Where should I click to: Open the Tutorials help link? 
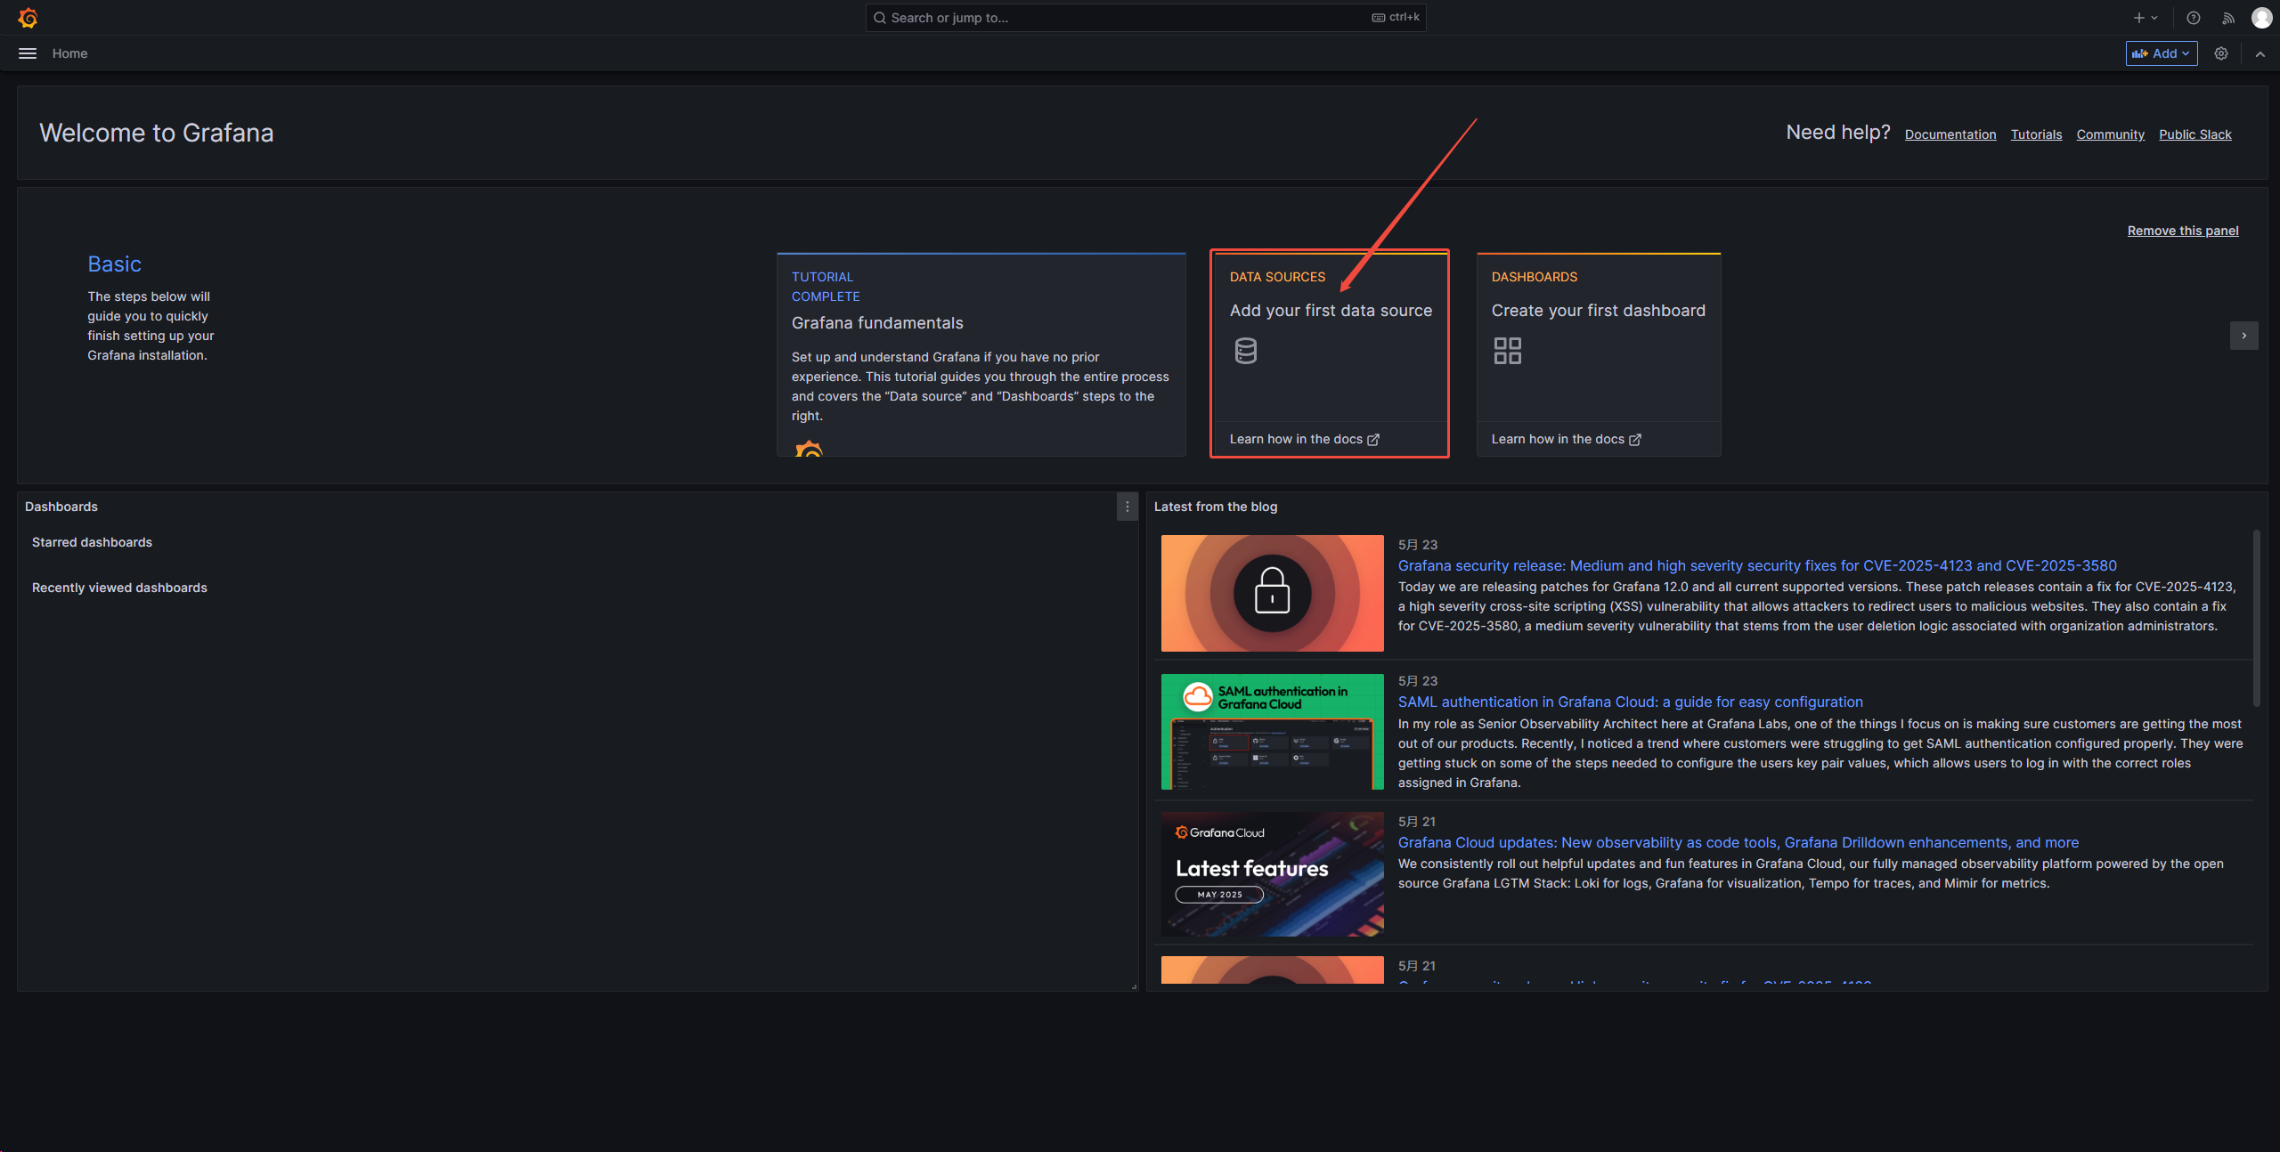(x=2036, y=134)
